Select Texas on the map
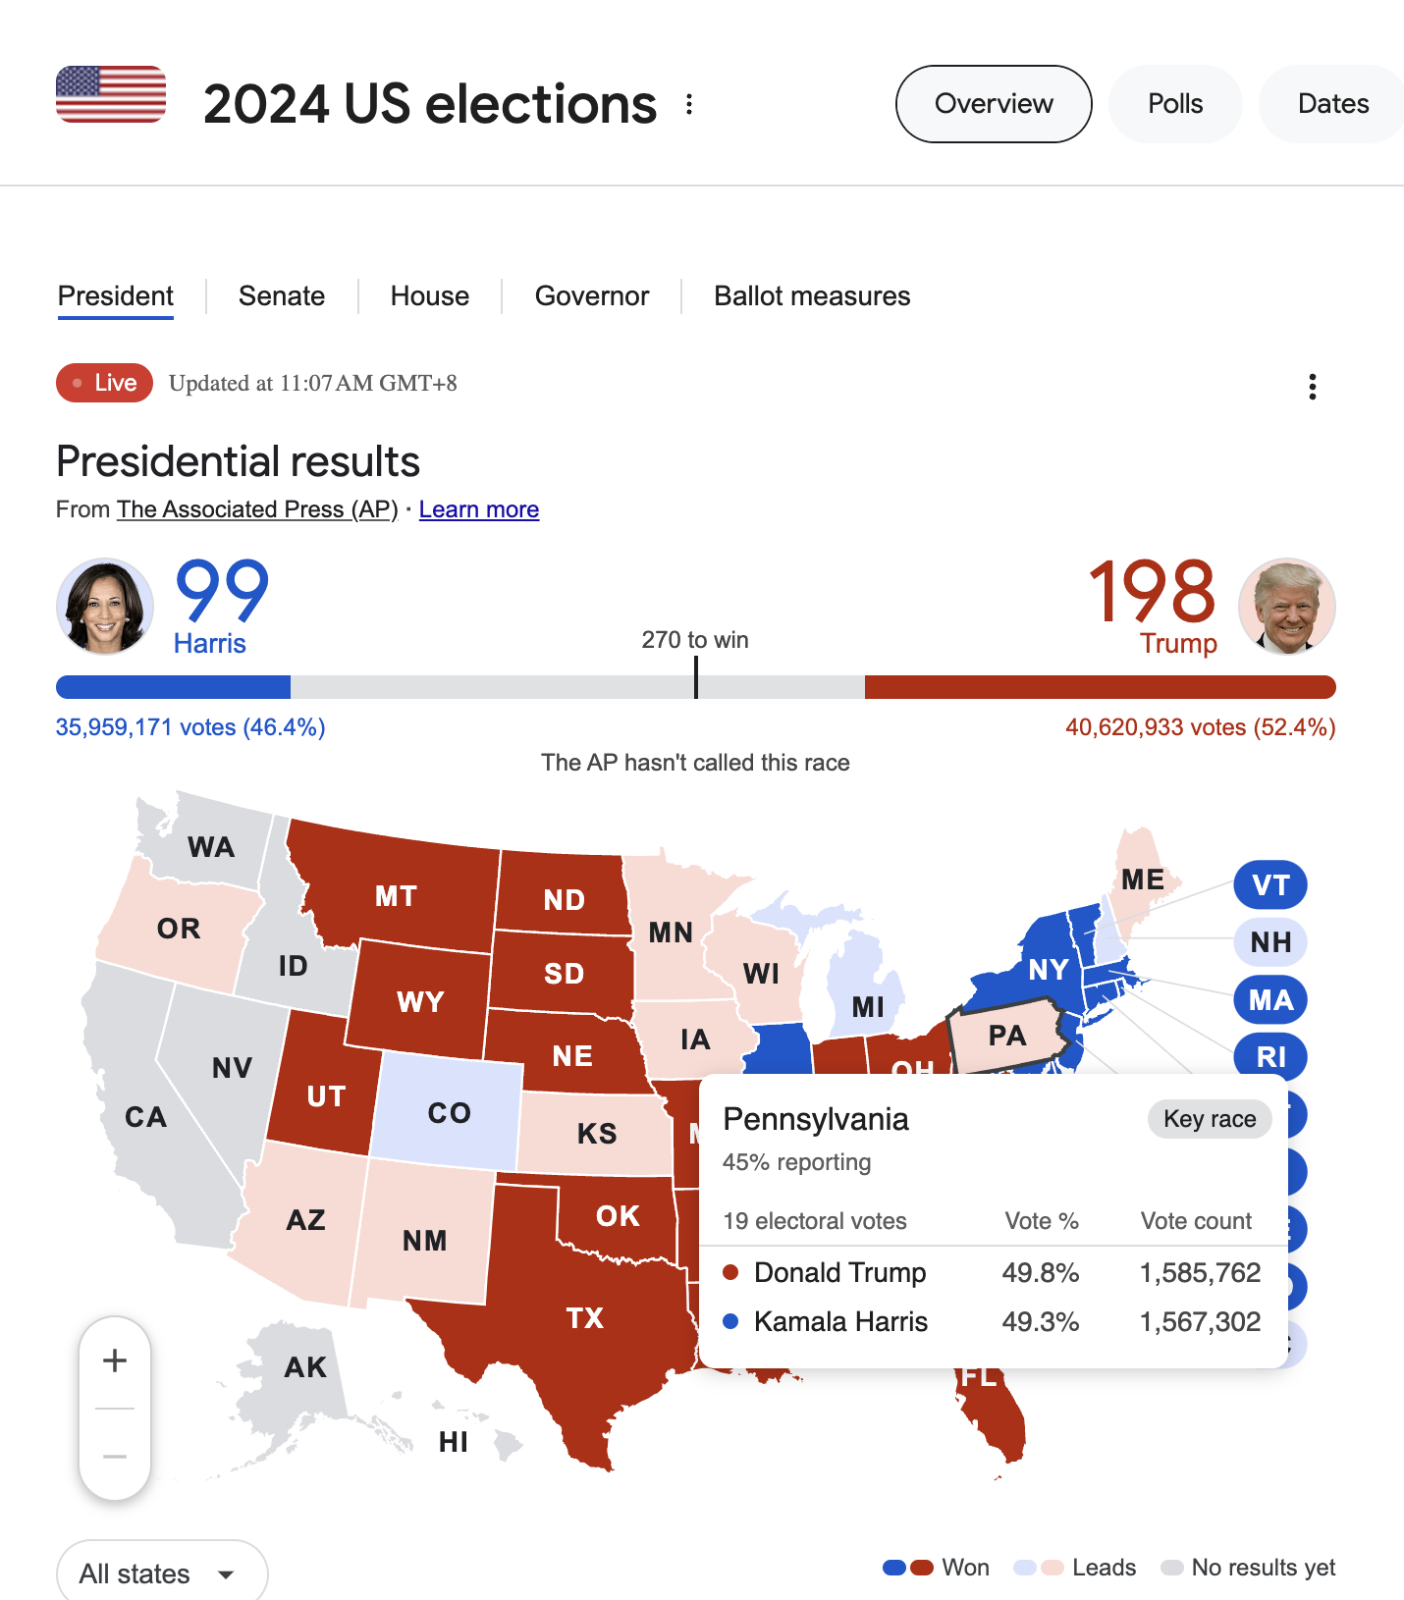The width and height of the screenshot is (1404, 1600). [x=585, y=1318]
